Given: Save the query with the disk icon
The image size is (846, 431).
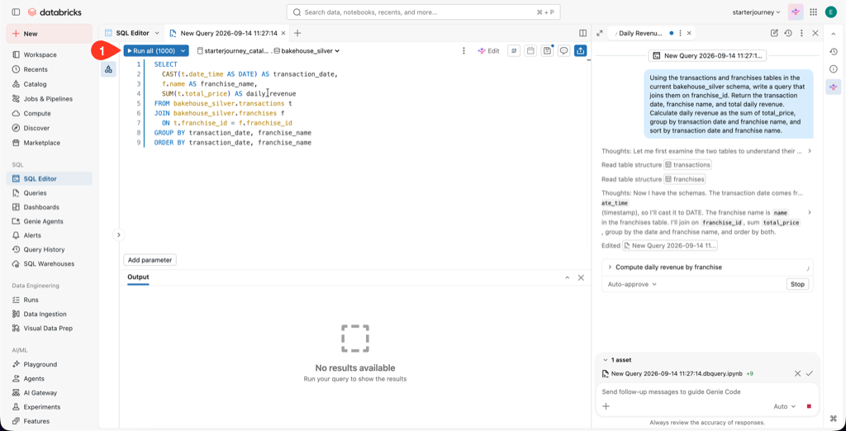Looking at the screenshot, I should click(547, 50).
